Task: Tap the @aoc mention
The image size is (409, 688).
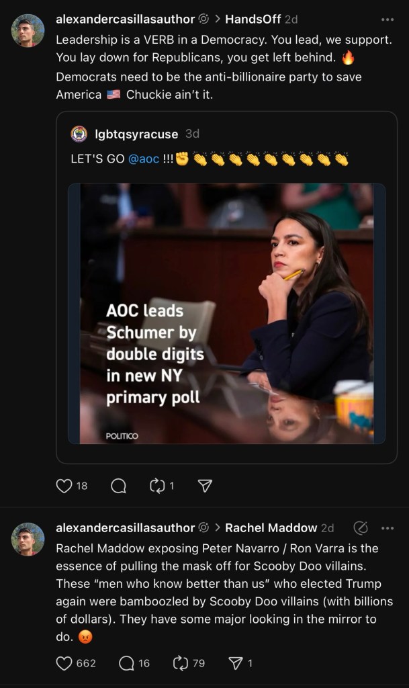Action: point(144,160)
